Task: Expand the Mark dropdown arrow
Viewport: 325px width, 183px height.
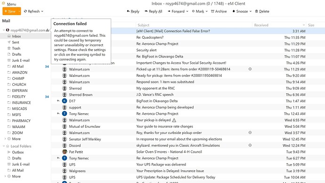Action: point(207,11)
